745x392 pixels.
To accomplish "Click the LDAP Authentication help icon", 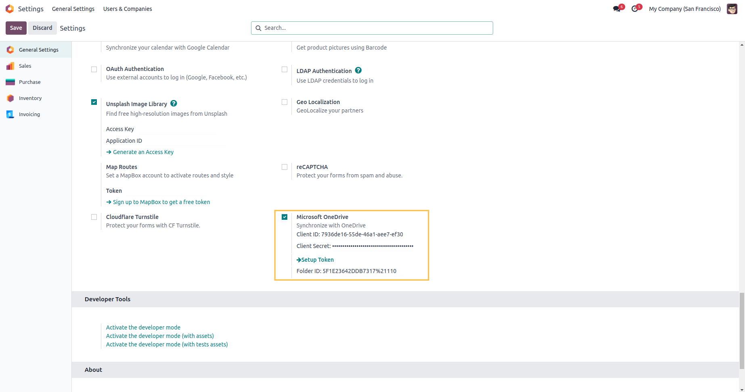I will click(358, 71).
